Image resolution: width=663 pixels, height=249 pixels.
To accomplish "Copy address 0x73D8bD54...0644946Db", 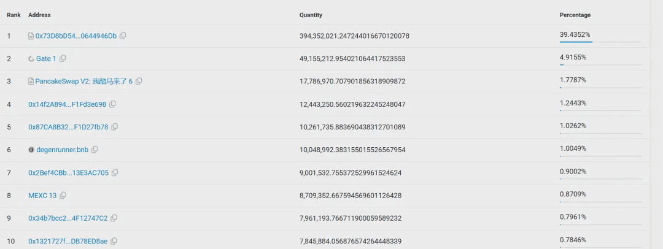I will pyautogui.click(x=123, y=36).
